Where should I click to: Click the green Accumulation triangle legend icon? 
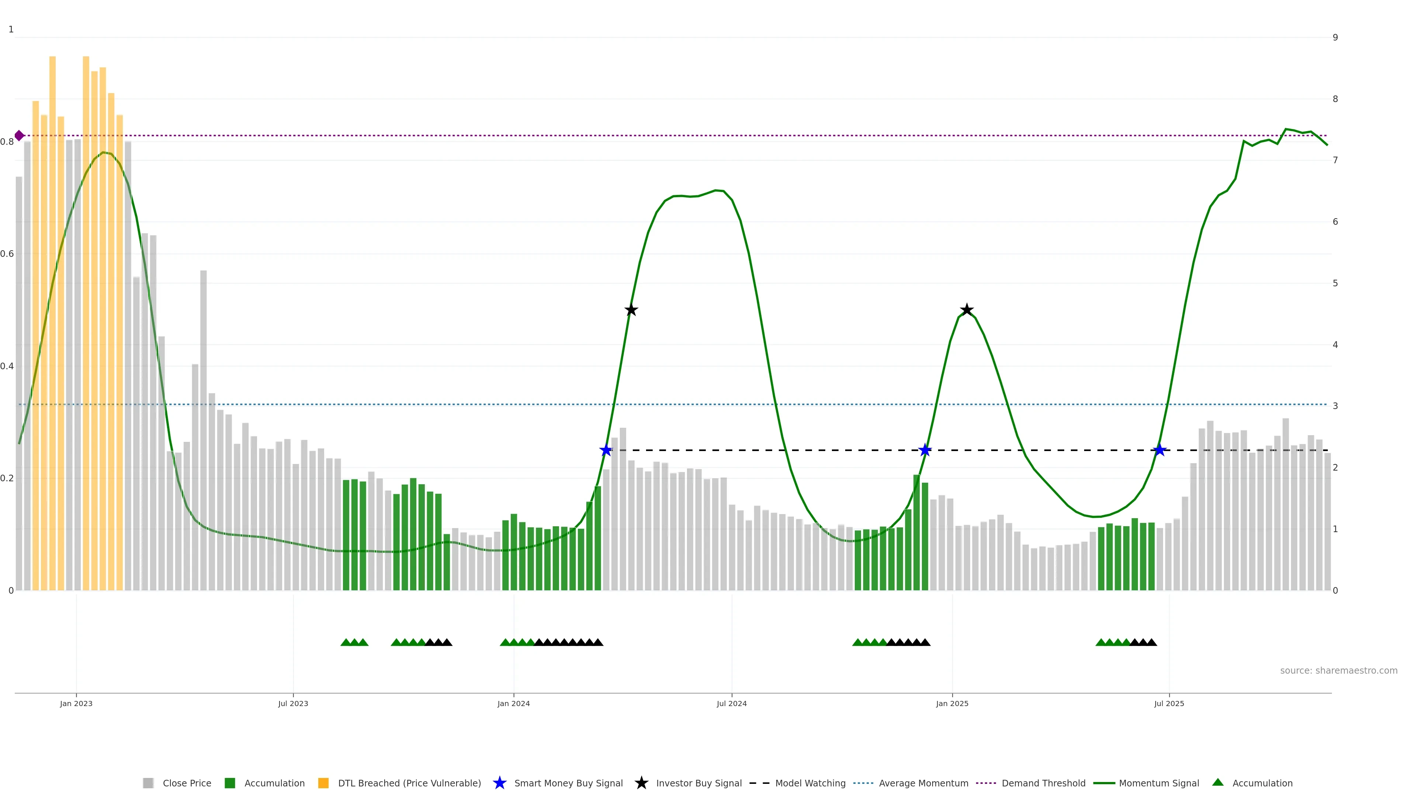tap(1218, 782)
